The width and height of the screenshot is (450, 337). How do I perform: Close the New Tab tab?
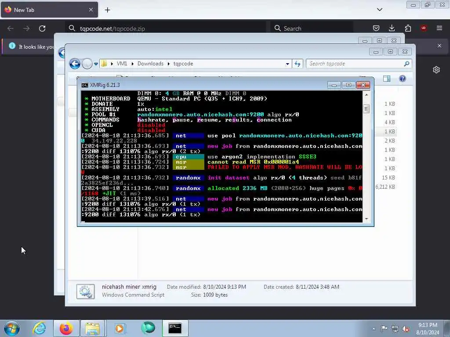coord(91,10)
